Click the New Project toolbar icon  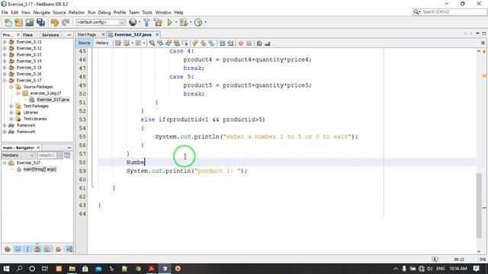[18, 22]
